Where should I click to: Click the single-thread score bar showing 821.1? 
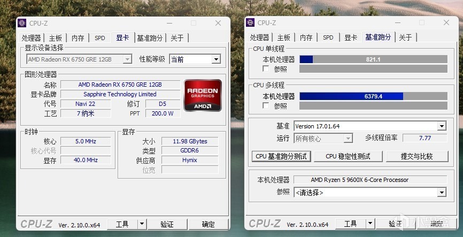pyautogui.click(x=374, y=59)
